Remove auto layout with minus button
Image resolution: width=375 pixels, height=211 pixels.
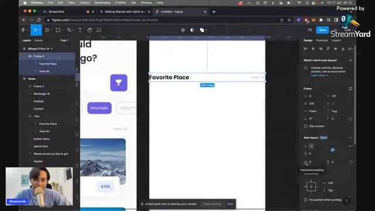pos(350,138)
